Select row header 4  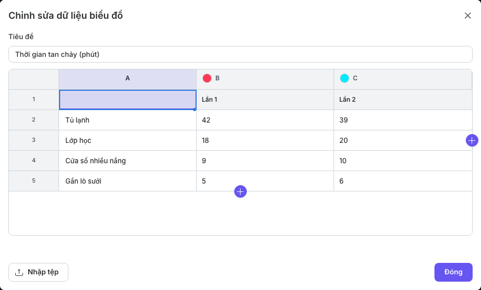tap(34, 161)
